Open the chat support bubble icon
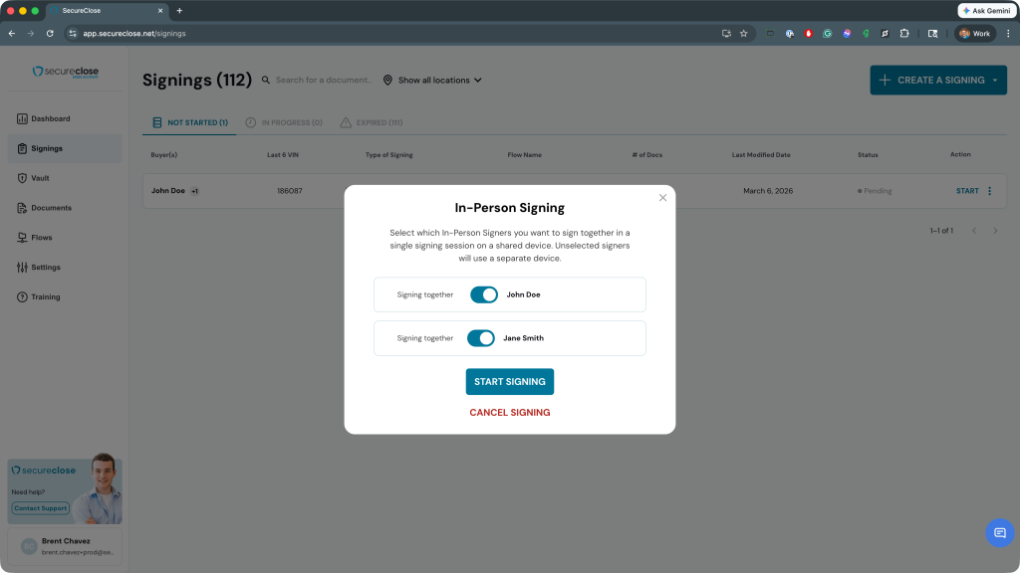This screenshot has width=1020, height=573. (x=999, y=533)
